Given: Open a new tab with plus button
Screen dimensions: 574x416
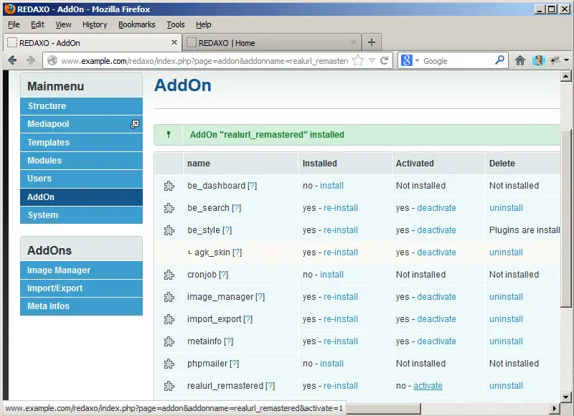Looking at the screenshot, I should click(x=372, y=42).
